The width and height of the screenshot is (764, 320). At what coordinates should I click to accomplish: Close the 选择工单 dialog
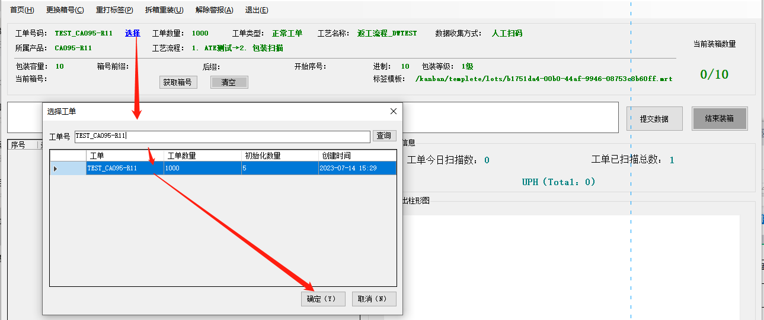coord(393,111)
